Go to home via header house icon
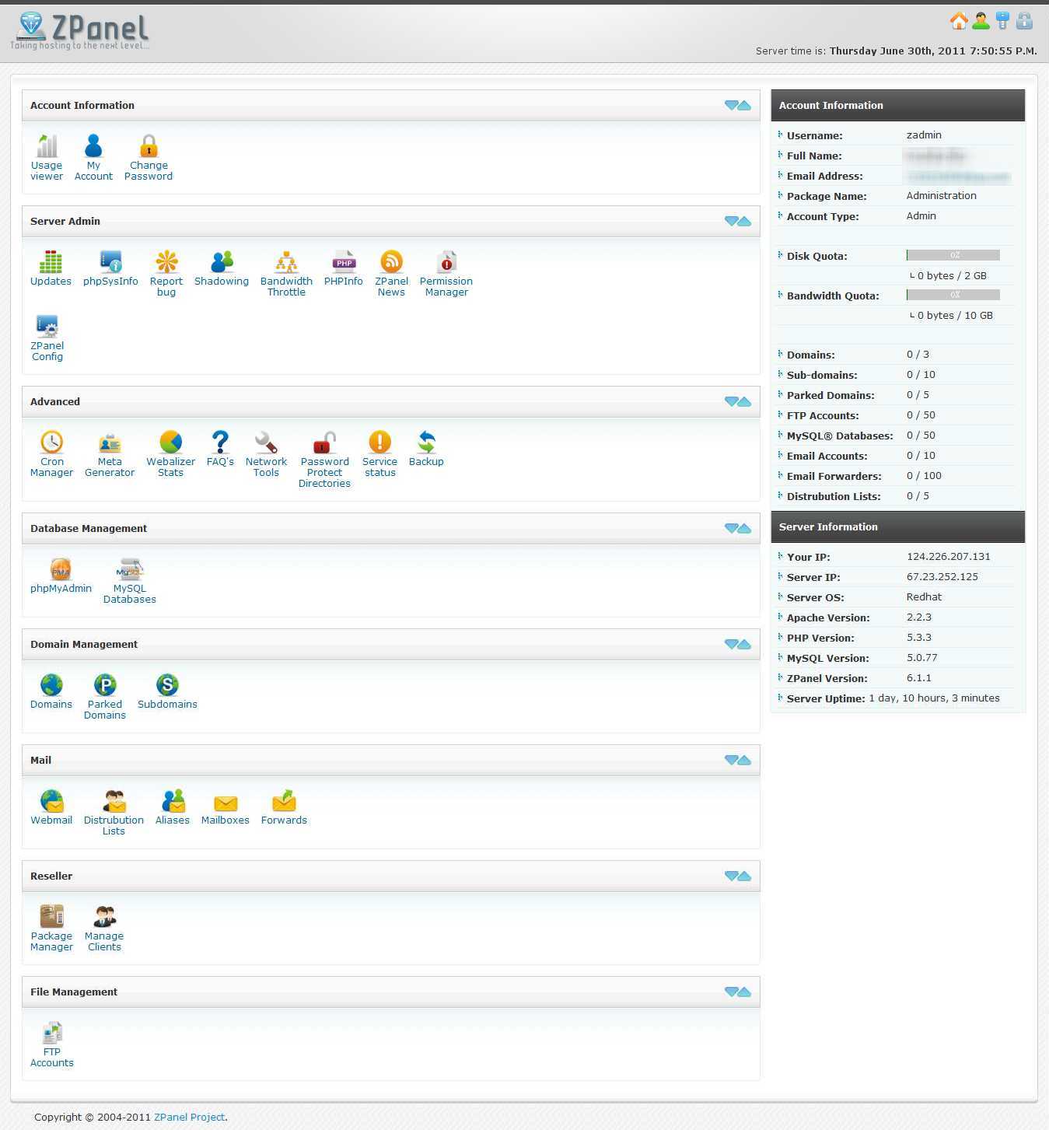Image resolution: width=1049 pixels, height=1130 pixels. [x=959, y=21]
